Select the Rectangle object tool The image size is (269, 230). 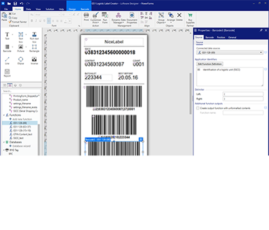34,48
